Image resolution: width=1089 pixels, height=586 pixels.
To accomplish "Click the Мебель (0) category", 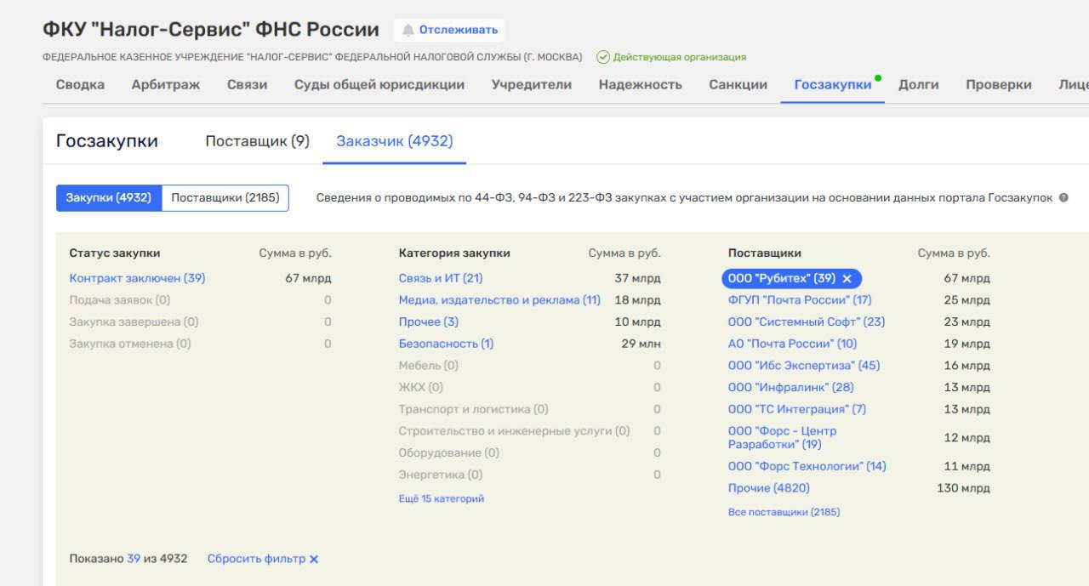I will click(428, 366).
